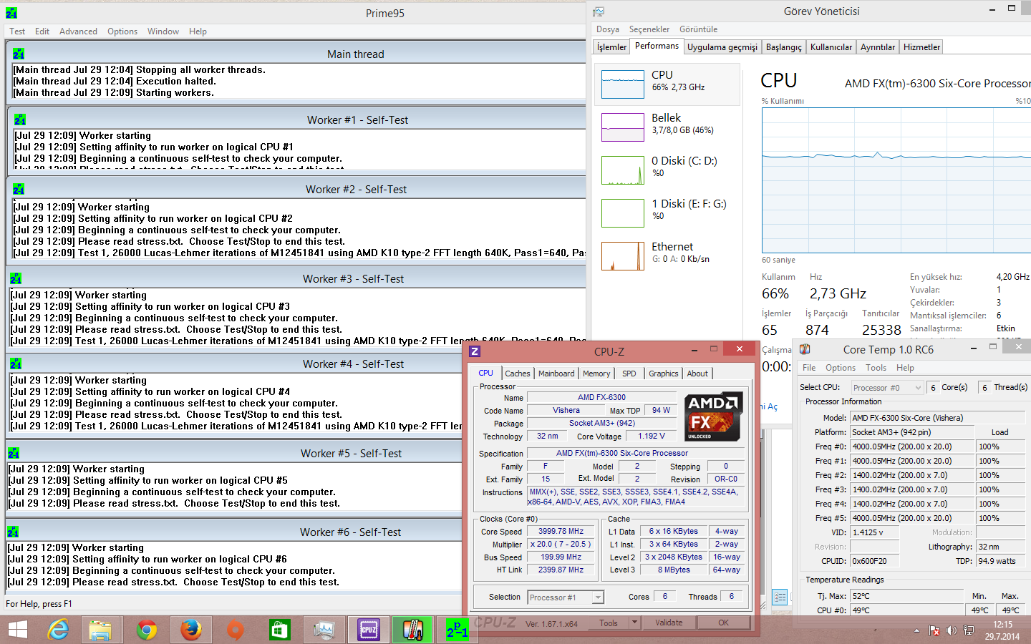Image resolution: width=1031 pixels, height=644 pixels.
Task: Open Prime95 Window menu
Action: [x=163, y=31]
